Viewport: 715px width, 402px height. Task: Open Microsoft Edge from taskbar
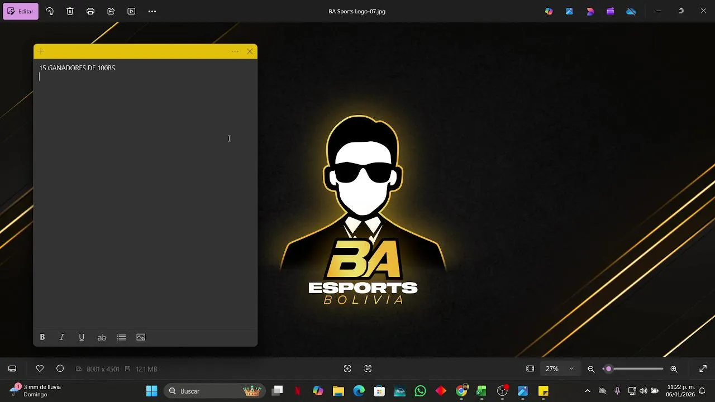coord(359,391)
